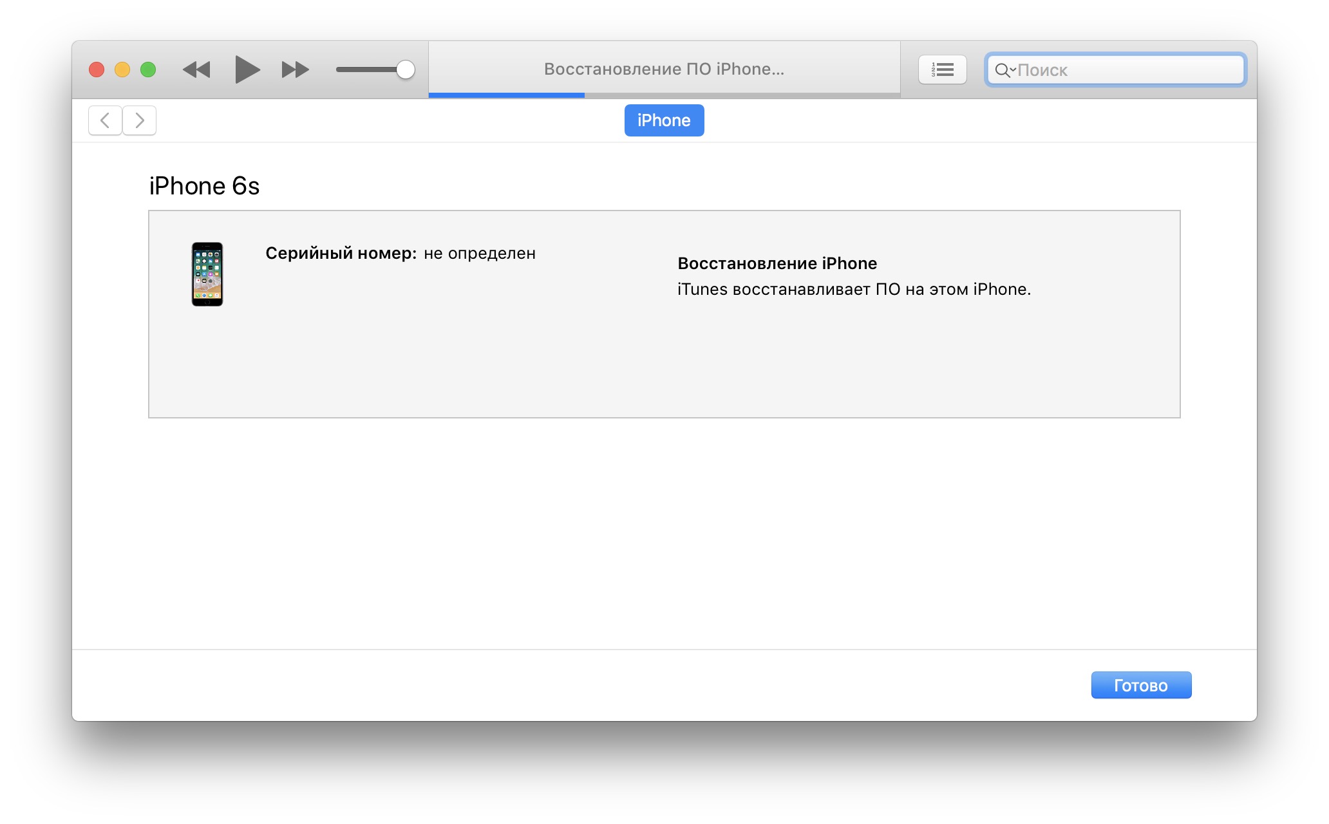Click the back navigation arrow icon

point(106,120)
